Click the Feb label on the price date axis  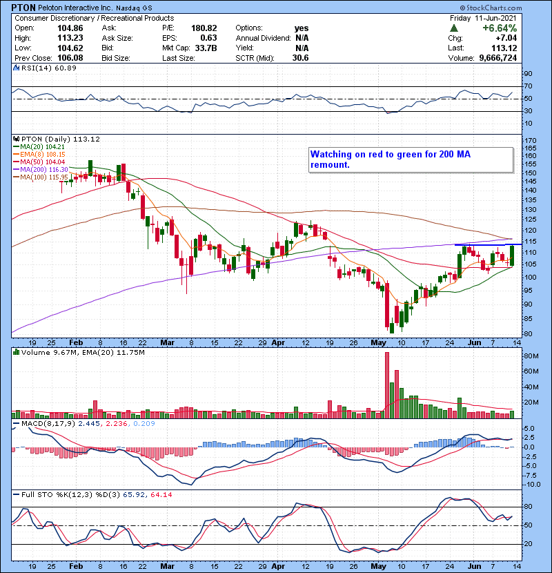click(76, 342)
